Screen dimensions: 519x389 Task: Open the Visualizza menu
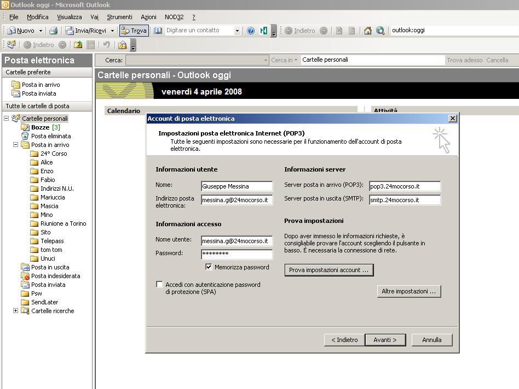tap(69, 17)
